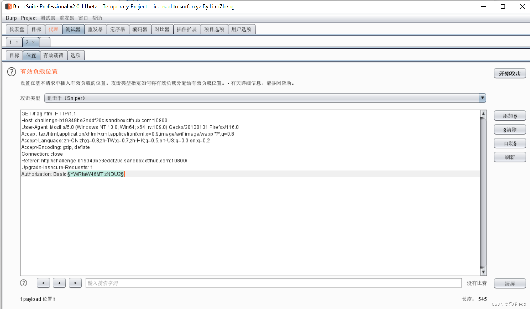Switch to the 代理 tab
Viewport: 530px width, 309px height.
click(53, 29)
